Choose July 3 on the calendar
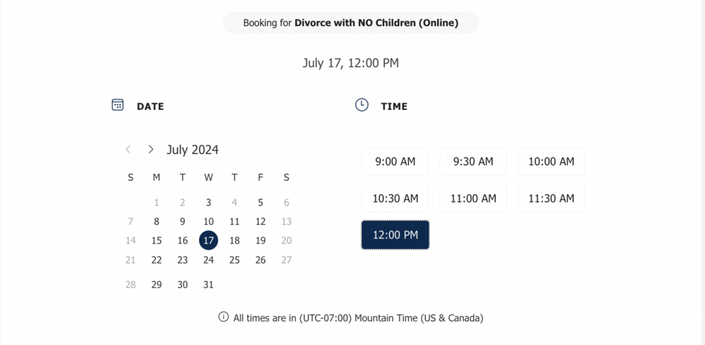 (209, 202)
